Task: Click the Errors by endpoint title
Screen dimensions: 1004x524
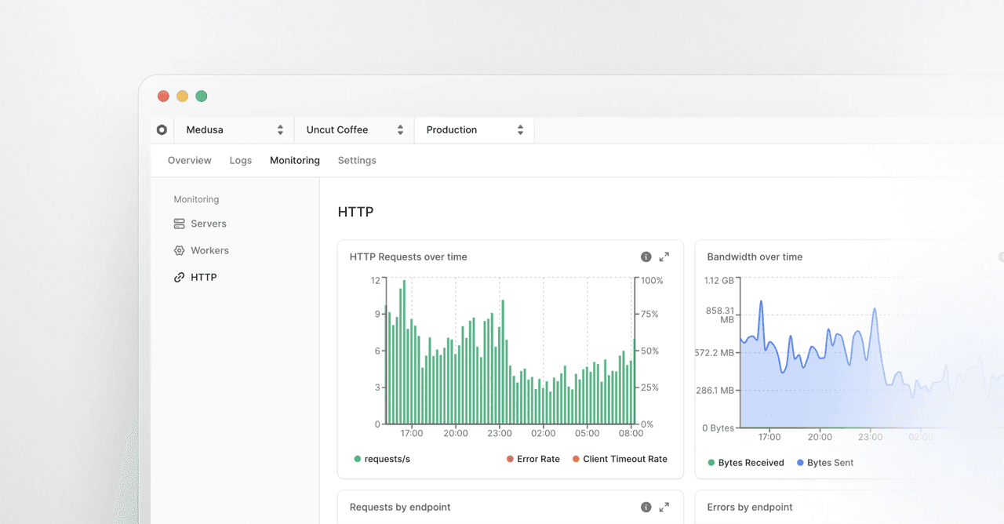Action: (x=750, y=507)
